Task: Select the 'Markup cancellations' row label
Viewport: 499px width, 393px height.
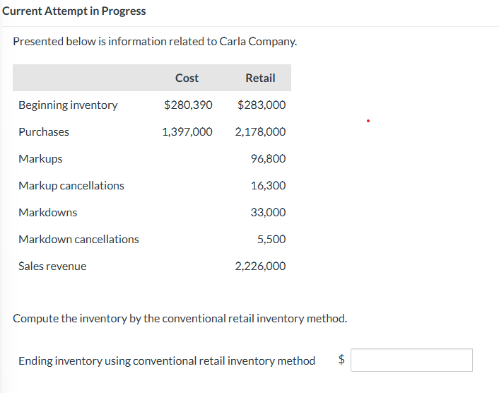Action: 71,185
